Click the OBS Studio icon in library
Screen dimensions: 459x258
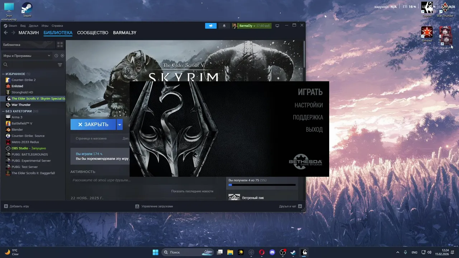(8, 148)
